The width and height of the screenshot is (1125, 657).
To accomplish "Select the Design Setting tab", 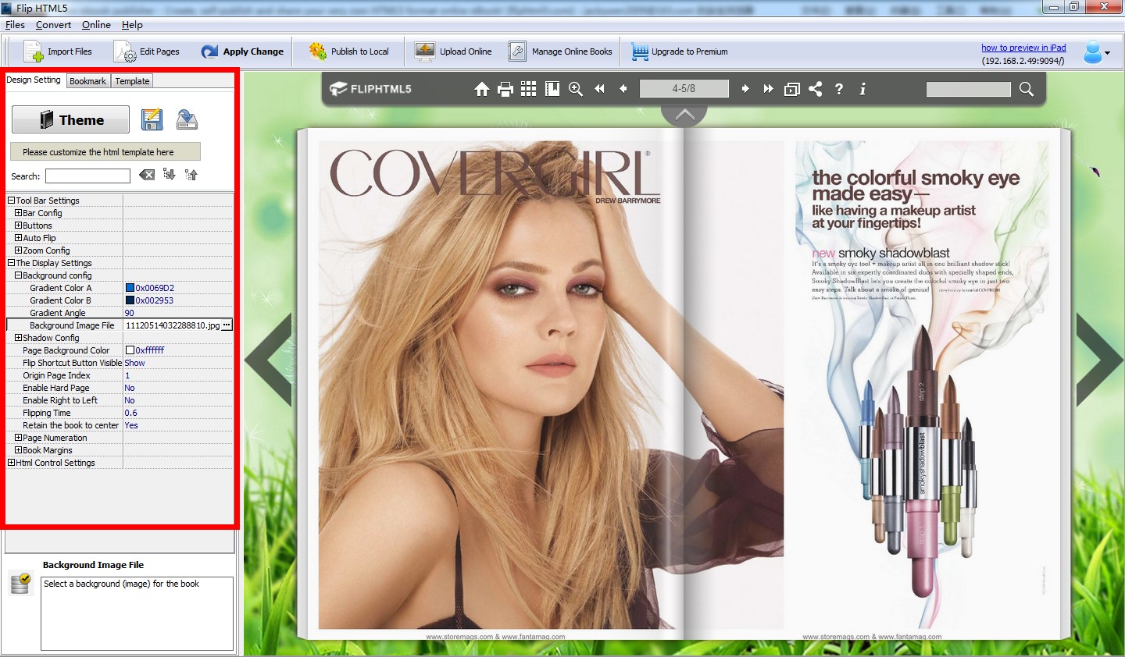I will coord(34,80).
